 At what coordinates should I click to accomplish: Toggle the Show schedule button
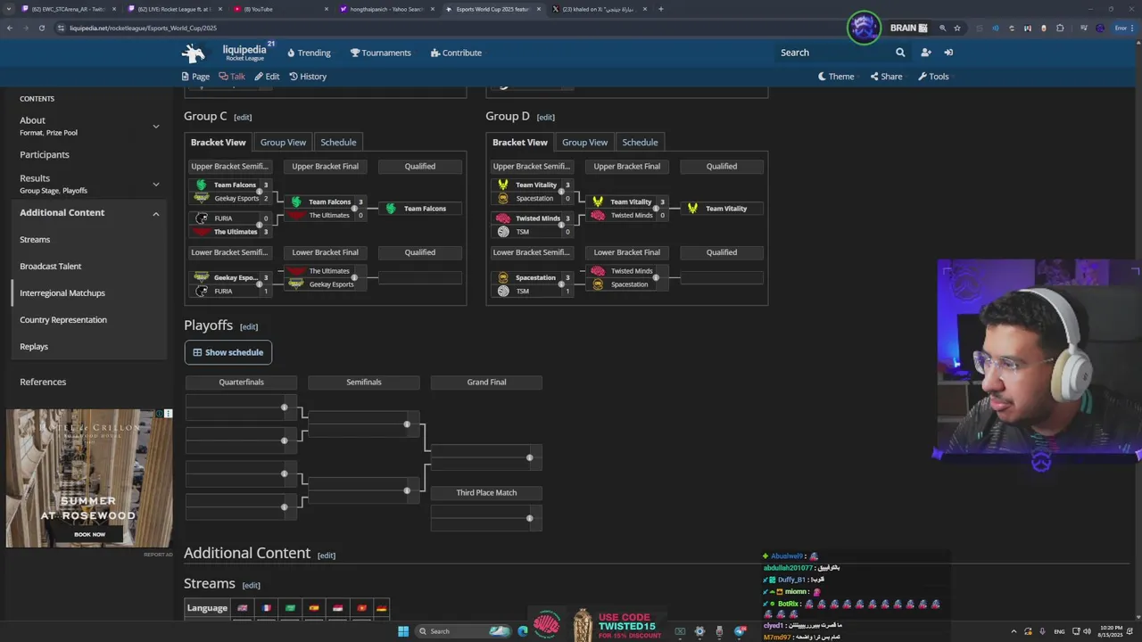[x=228, y=352]
